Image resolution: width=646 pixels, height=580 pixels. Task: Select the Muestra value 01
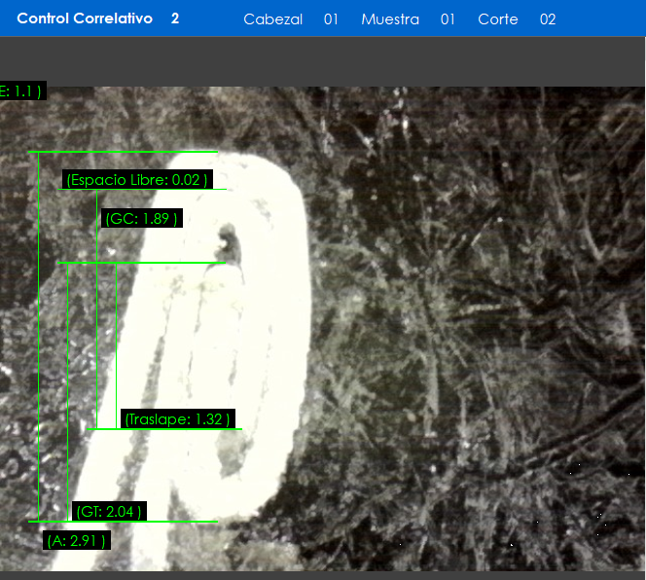[x=448, y=19]
